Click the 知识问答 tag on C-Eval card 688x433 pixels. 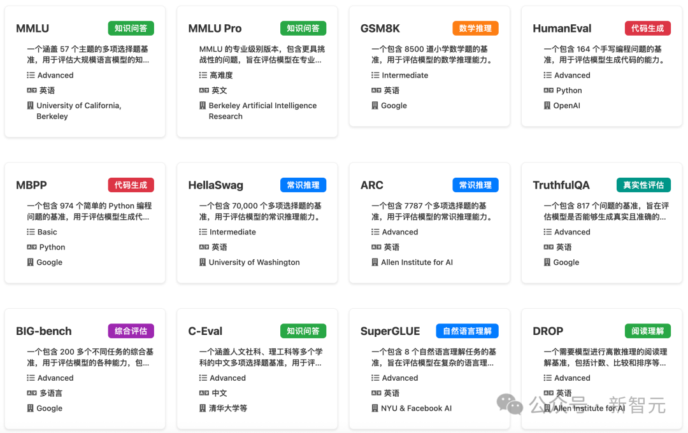point(303,331)
